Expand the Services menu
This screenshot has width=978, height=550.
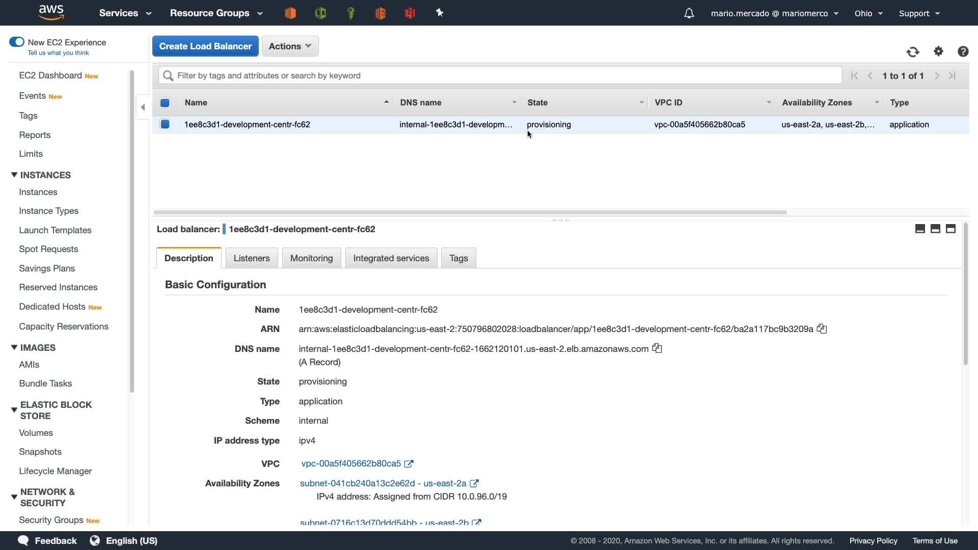click(125, 13)
